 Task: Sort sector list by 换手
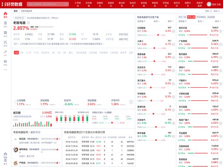pos(218,21)
